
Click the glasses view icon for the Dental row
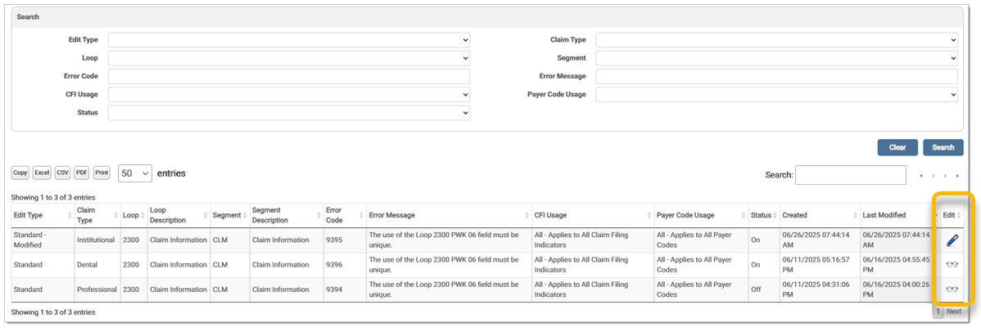point(952,265)
